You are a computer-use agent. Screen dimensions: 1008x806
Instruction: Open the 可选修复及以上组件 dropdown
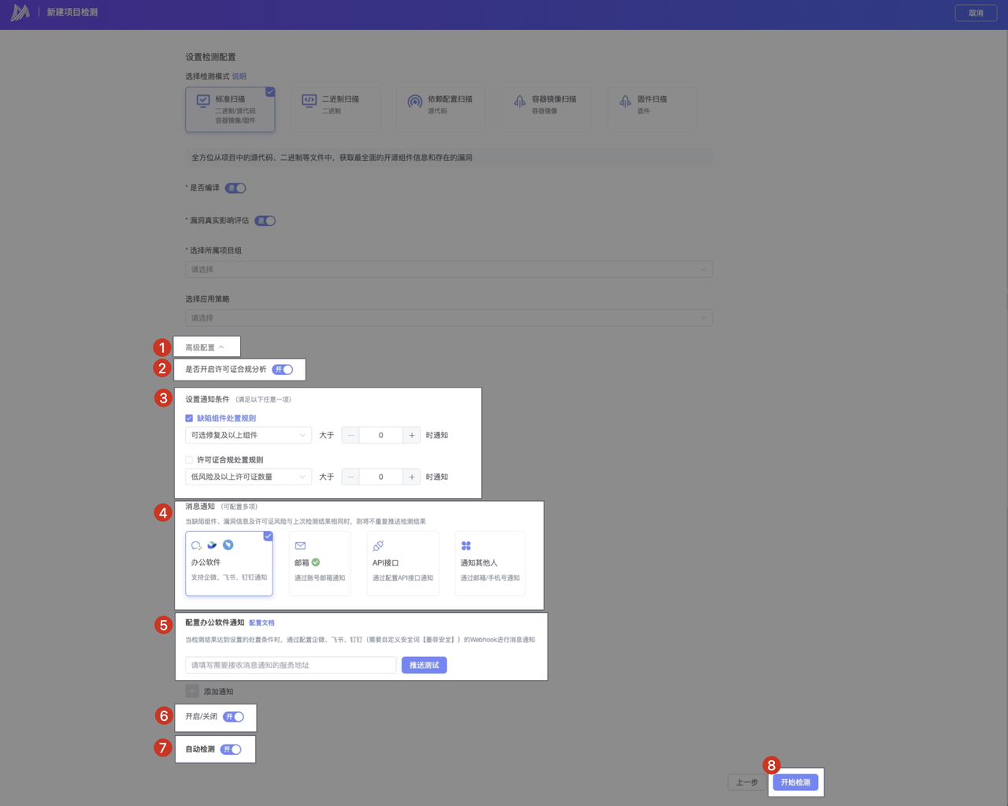pos(248,435)
